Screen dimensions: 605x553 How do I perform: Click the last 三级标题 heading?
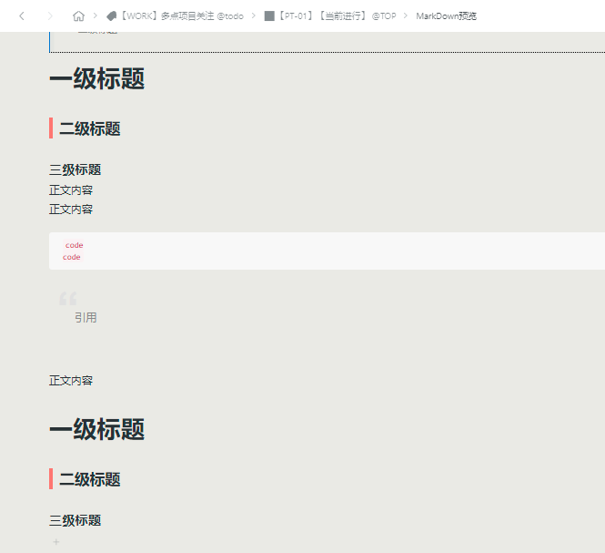tap(76, 520)
